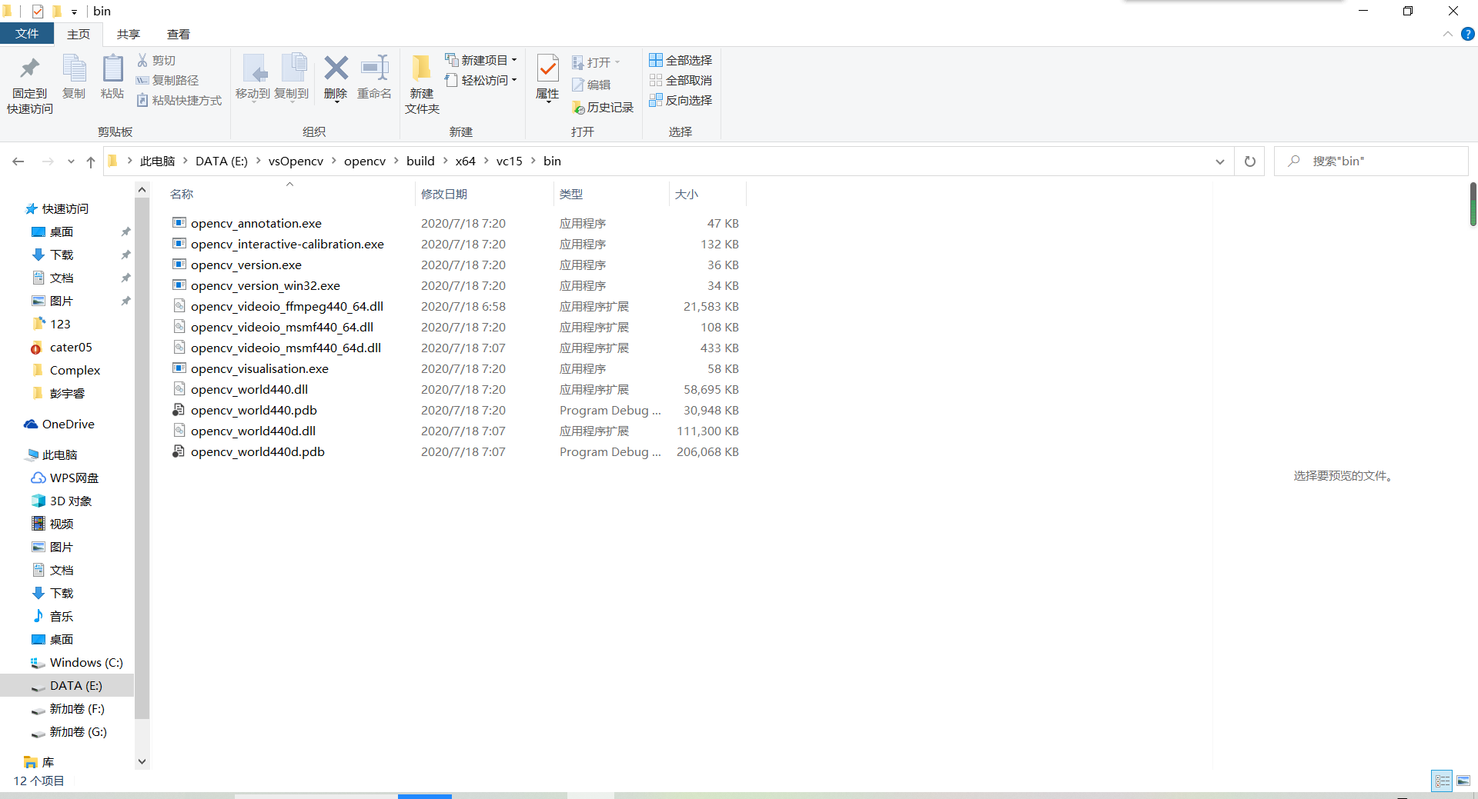Open recent locations dropdown arrow
1478x799 pixels.
(71, 161)
